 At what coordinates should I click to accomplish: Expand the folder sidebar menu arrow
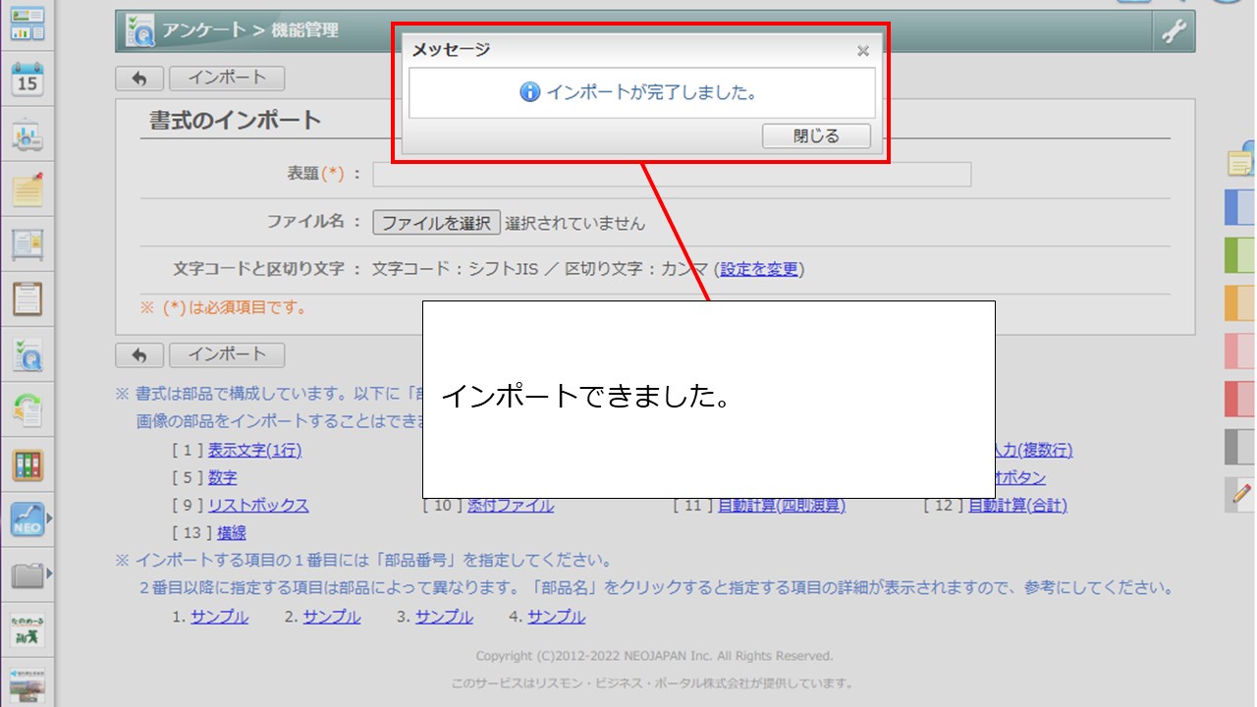tap(49, 572)
